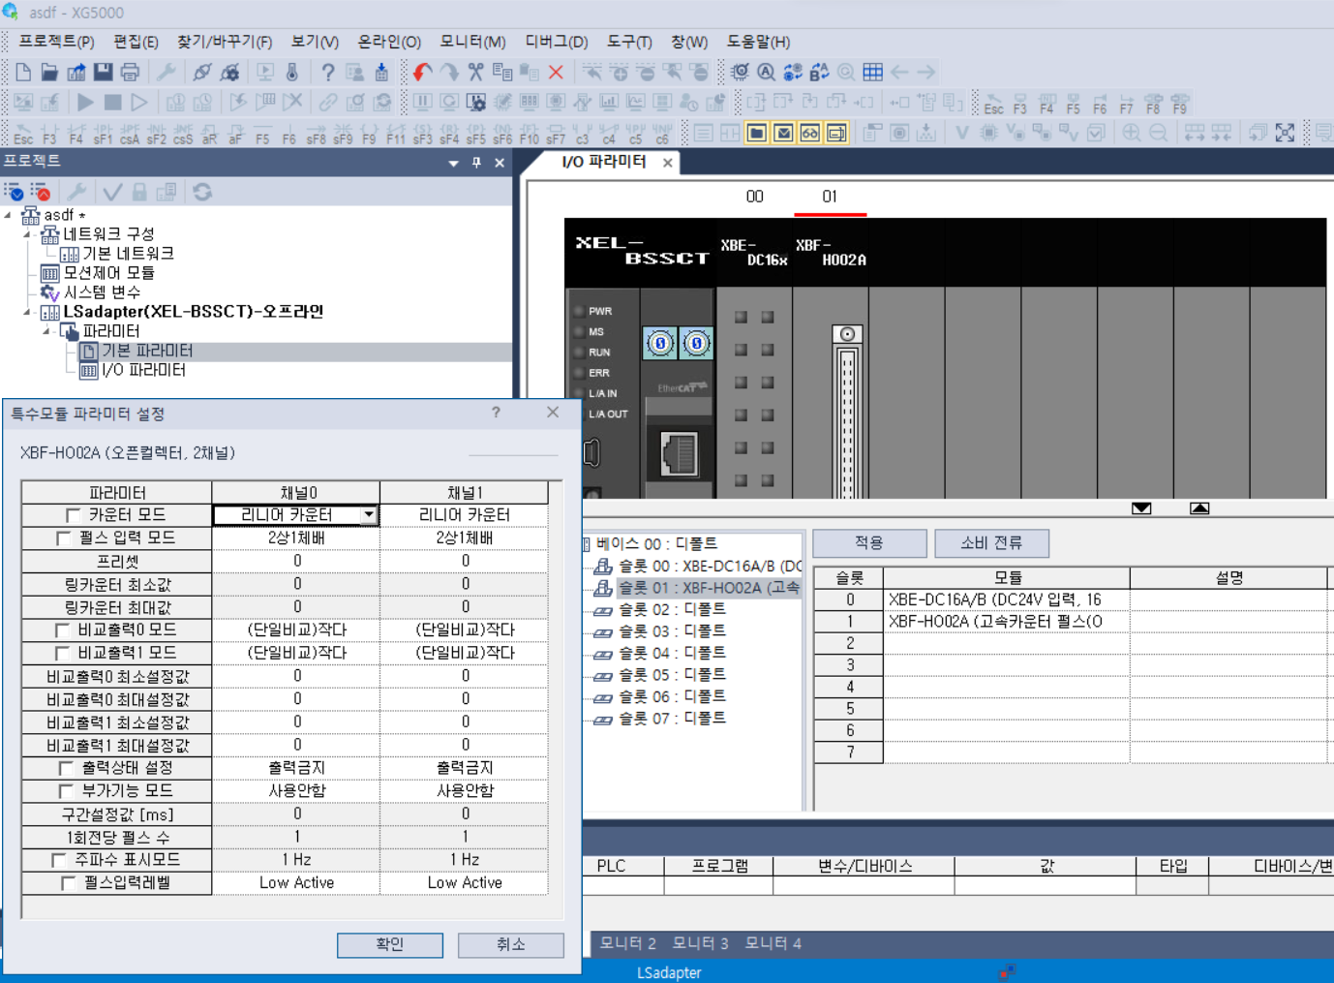1334x983 pixels.
Task: Open the 온라인(O) menu
Action: pyautogui.click(x=390, y=42)
